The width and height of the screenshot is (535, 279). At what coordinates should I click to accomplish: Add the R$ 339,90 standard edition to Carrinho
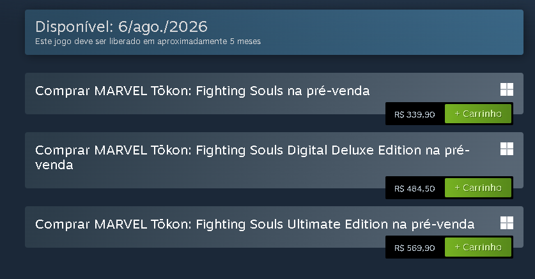click(478, 114)
